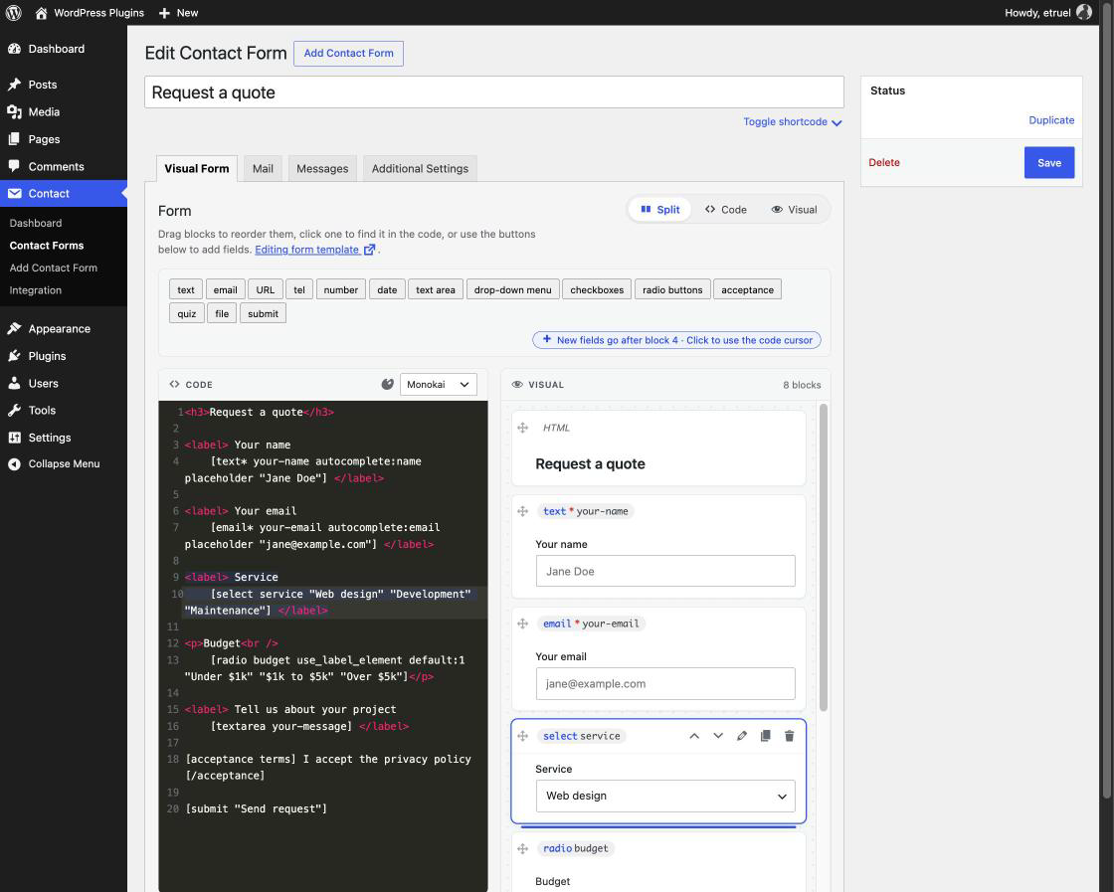Click the Duplicate link in Status box
This screenshot has width=1114, height=892.
pos(1051,120)
